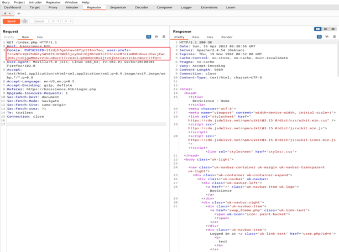Screen dimensions: 339x252
Task: Click the 'BroScience : Home' title text
Action: (211, 101)
